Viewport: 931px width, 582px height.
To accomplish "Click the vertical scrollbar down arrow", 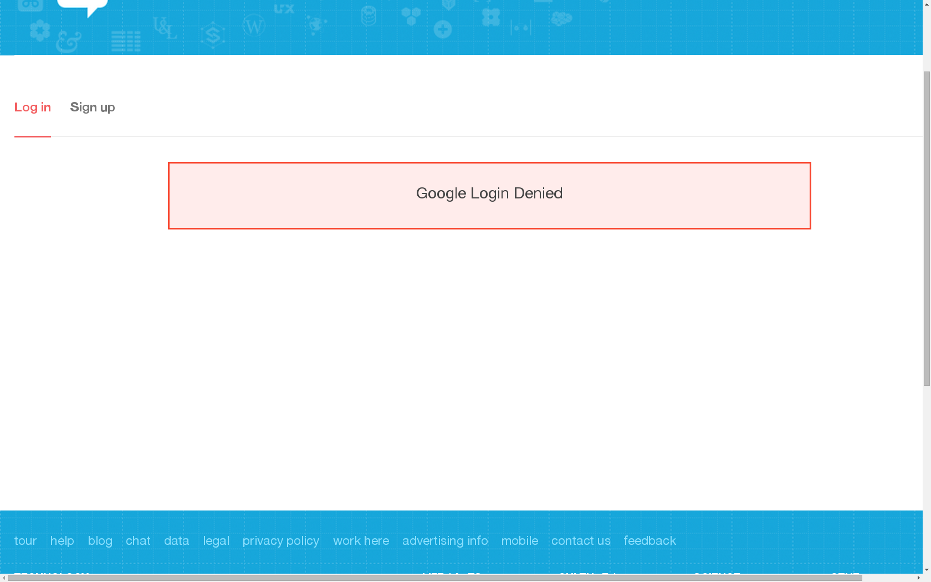I will click(927, 570).
